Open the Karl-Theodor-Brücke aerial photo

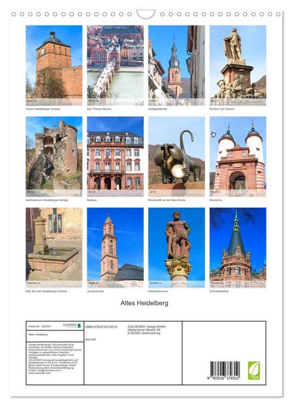(x=116, y=66)
